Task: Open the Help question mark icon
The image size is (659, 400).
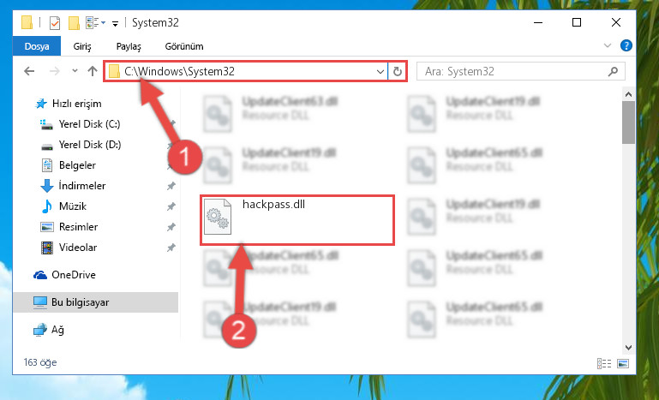Action: point(626,45)
